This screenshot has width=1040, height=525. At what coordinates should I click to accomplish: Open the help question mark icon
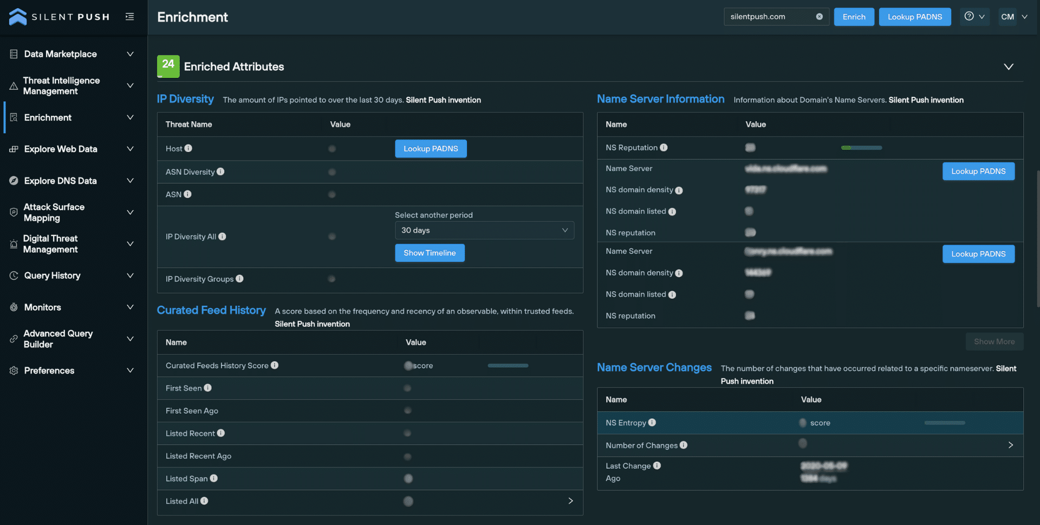tap(969, 16)
